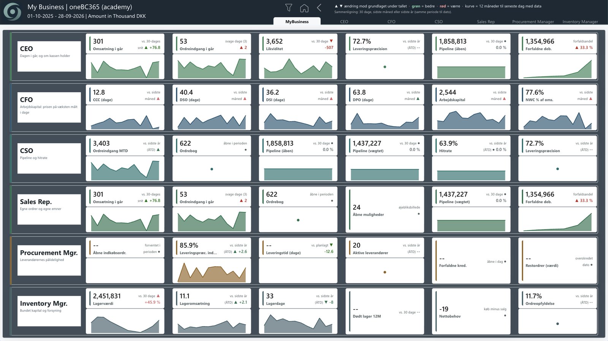Viewport: 608px width, 341px height.
Task: Open the CEO role card
Action: point(49,56)
